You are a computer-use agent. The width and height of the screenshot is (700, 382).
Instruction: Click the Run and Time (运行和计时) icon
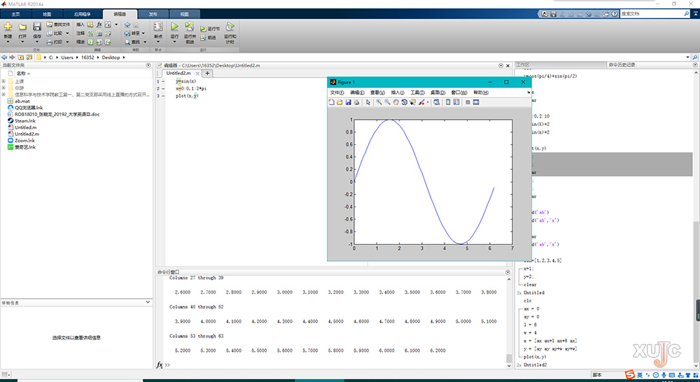(x=230, y=27)
